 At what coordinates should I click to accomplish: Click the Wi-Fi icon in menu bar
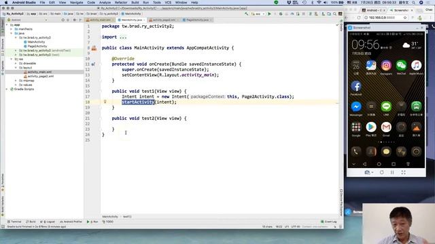pos(319,3)
